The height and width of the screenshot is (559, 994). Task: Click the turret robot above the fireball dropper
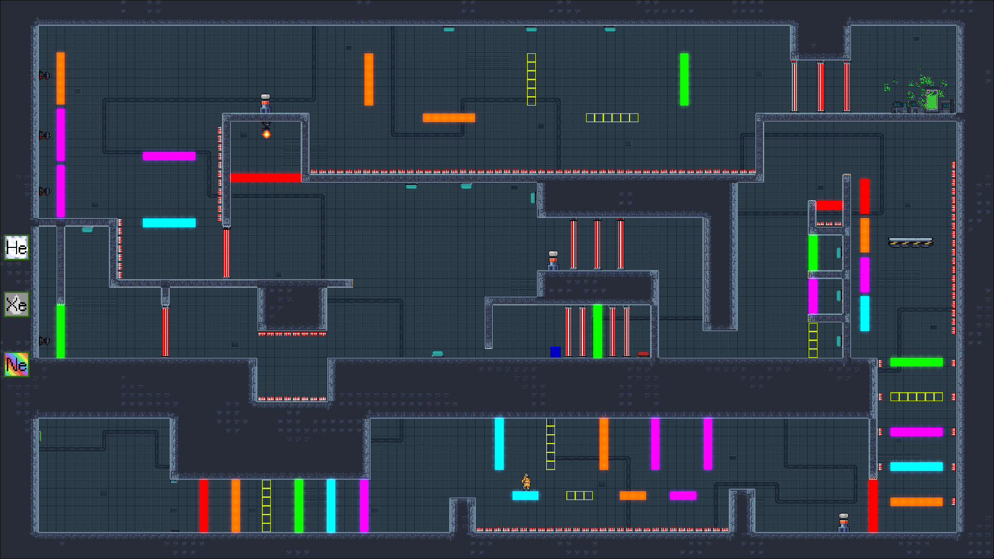(x=265, y=104)
